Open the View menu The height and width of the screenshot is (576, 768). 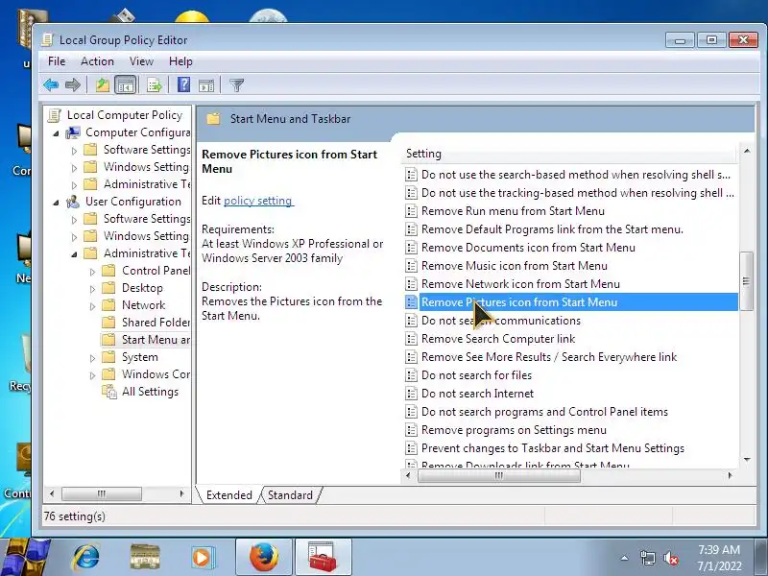[x=141, y=61]
